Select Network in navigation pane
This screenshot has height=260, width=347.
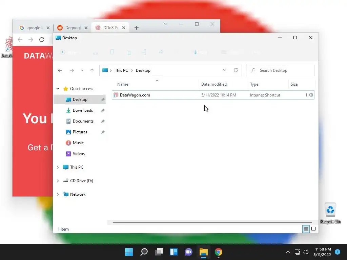coord(78,194)
